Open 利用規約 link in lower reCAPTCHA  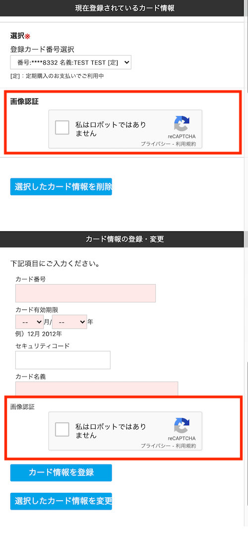tap(186, 446)
